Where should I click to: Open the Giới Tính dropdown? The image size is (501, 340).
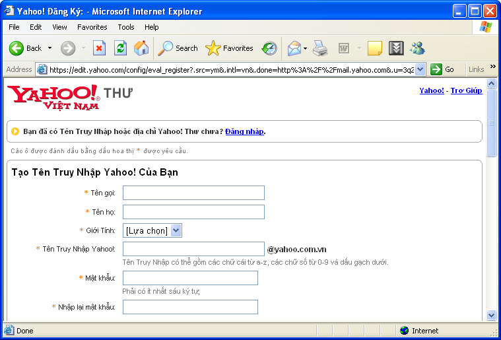pyautogui.click(x=152, y=230)
